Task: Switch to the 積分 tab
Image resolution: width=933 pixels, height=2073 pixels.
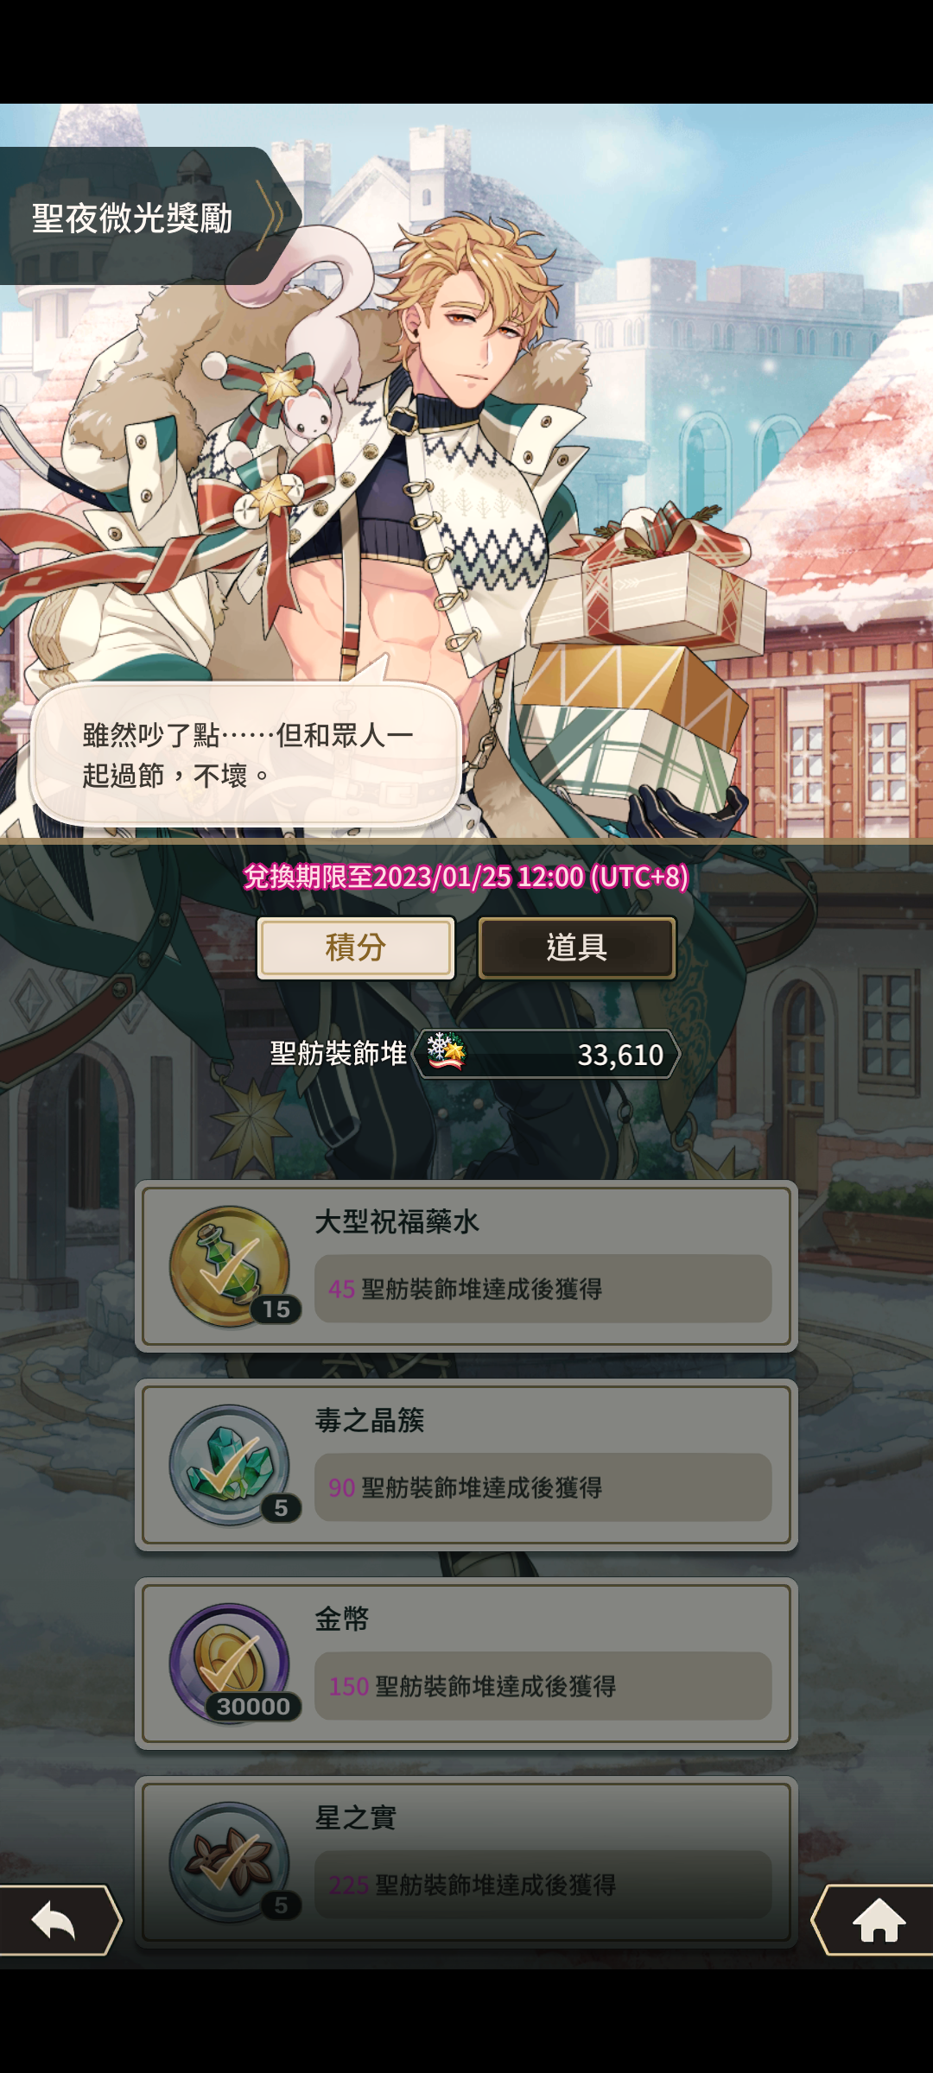Action: point(356,948)
